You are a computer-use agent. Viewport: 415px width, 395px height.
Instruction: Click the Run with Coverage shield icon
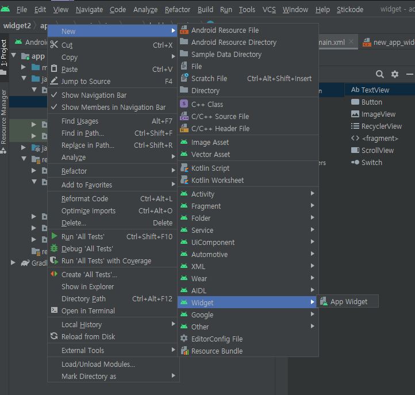tap(54, 260)
